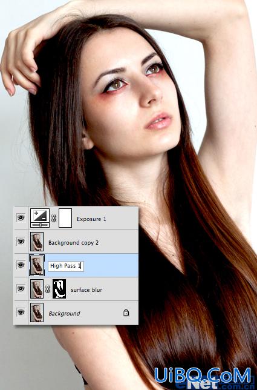Image resolution: width=257 pixels, height=390 pixels.
Task: Select the Exposure 1 layer name
Action: point(91,219)
